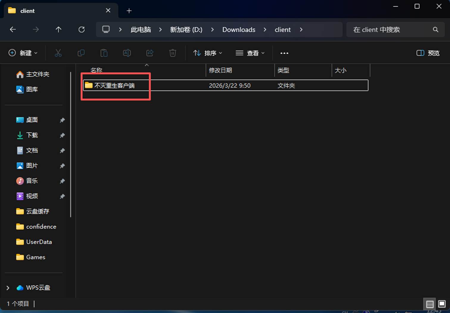Click the Cut scissors icon in toolbar

58,53
